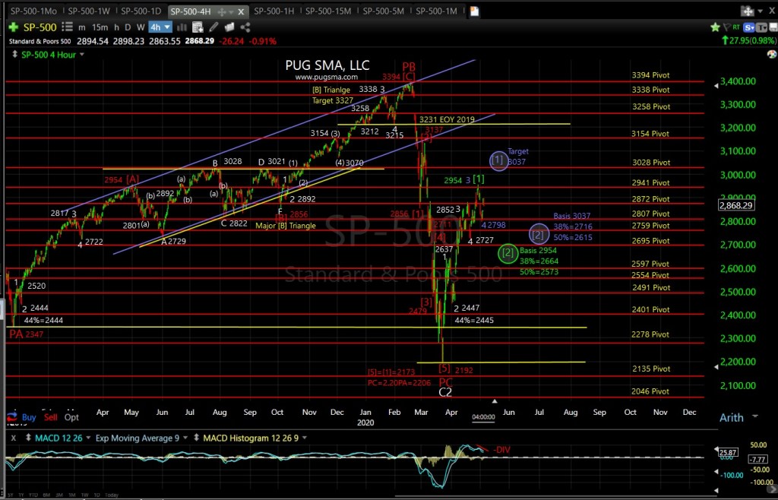Open the MACD Histogram 12 26 9 dropdown
778x500 pixels.
304,438
